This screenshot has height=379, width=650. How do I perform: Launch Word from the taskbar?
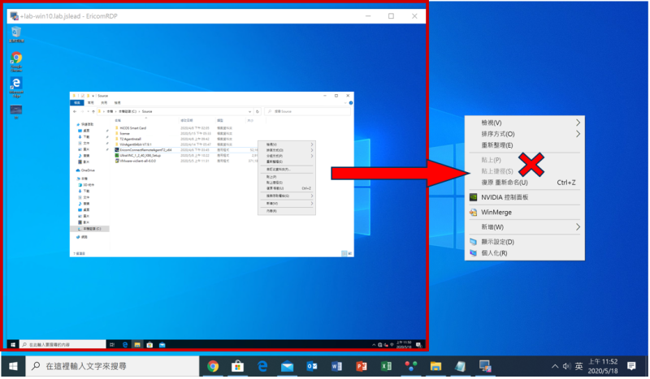[x=337, y=367]
